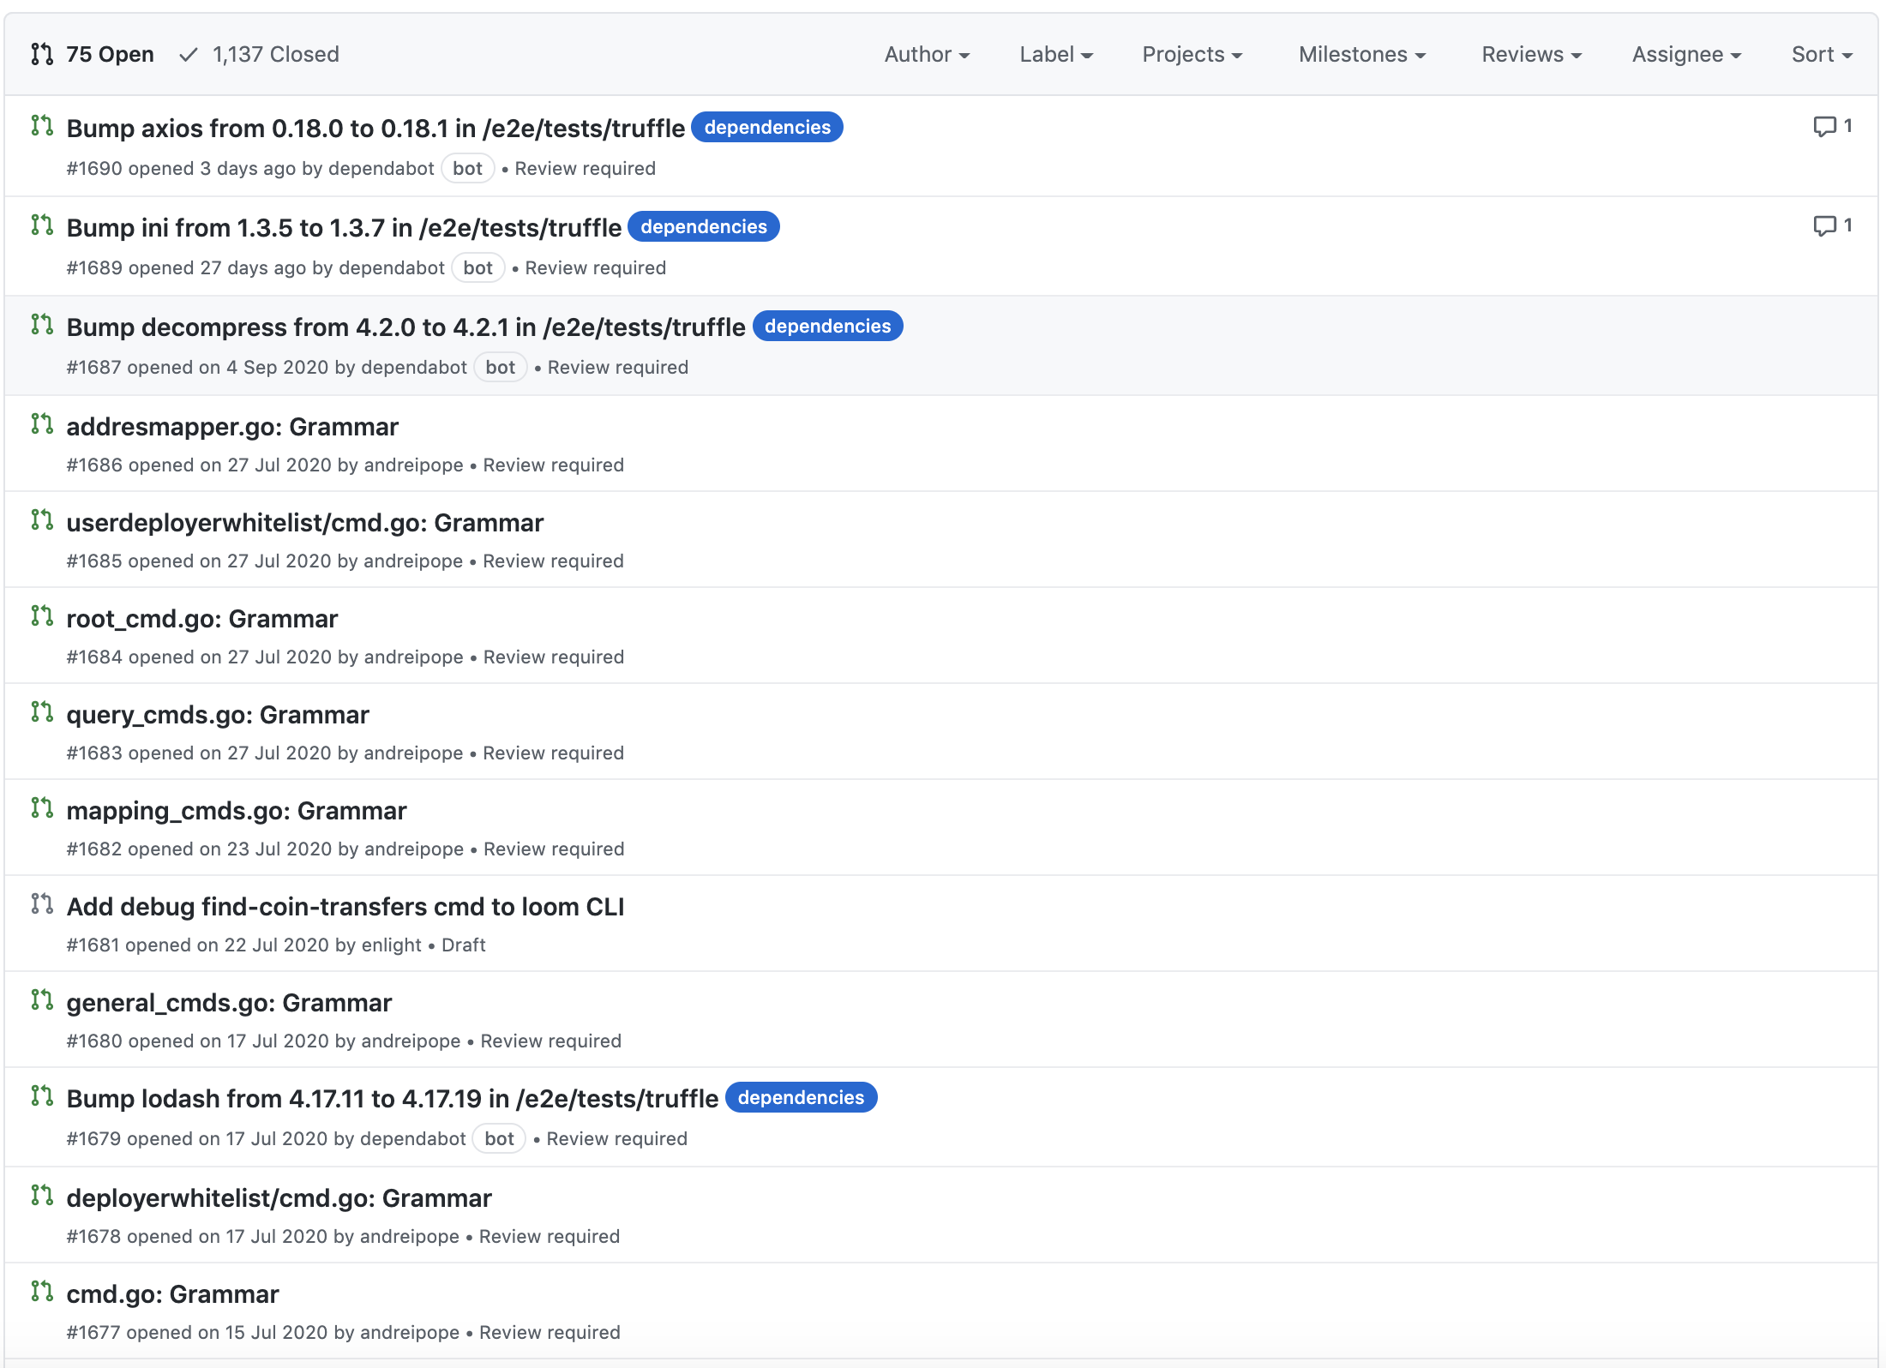Click Review required on the query_cmds.go PR
The image size is (1886, 1368).
(x=553, y=753)
